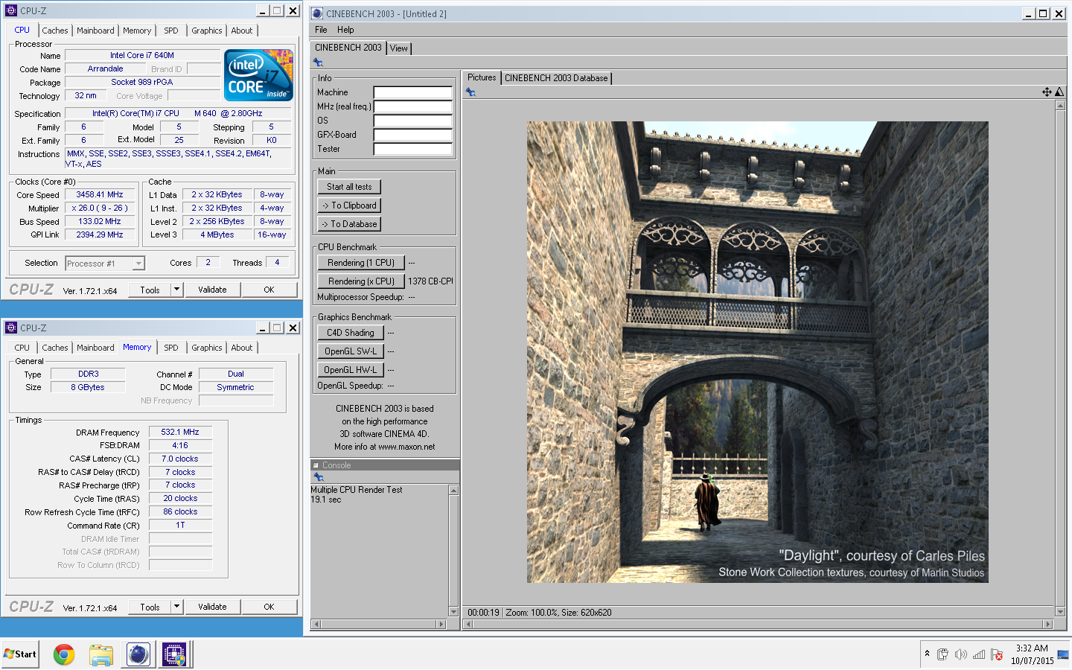The height and width of the screenshot is (670, 1072).
Task: Open Windows Explorer folder icon in taskbar
Action: tap(101, 654)
